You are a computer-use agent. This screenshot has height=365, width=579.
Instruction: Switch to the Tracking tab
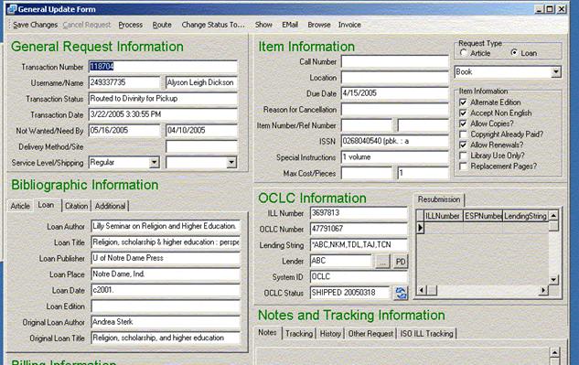[299, 334]
